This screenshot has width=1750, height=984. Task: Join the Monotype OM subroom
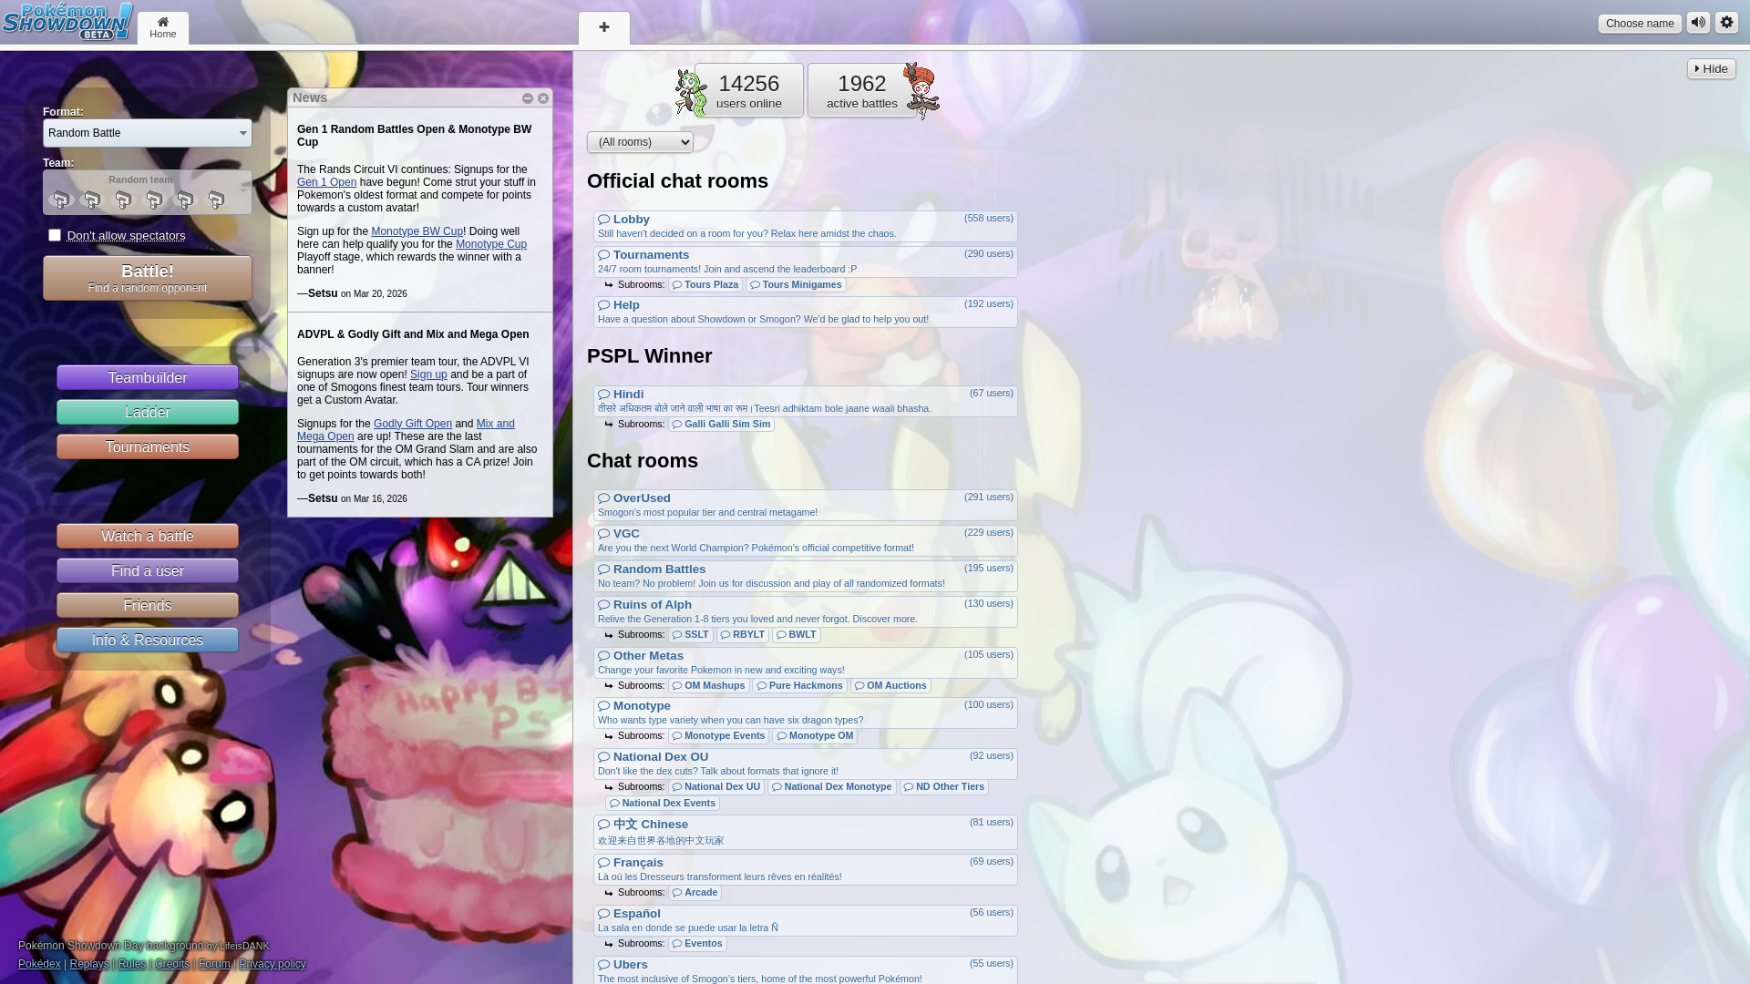815,736
